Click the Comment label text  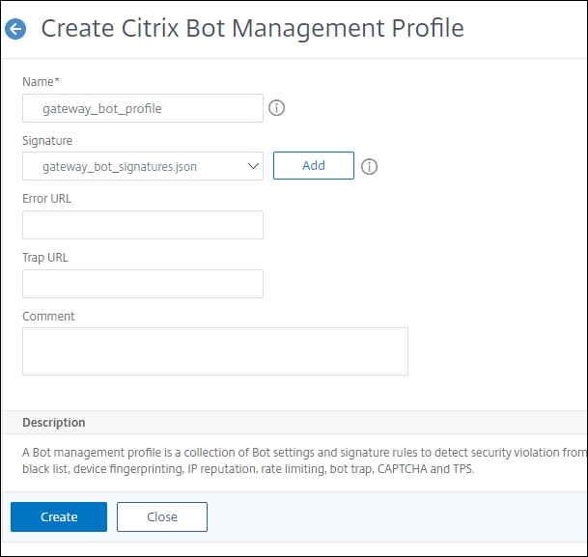tap(48, 316)
